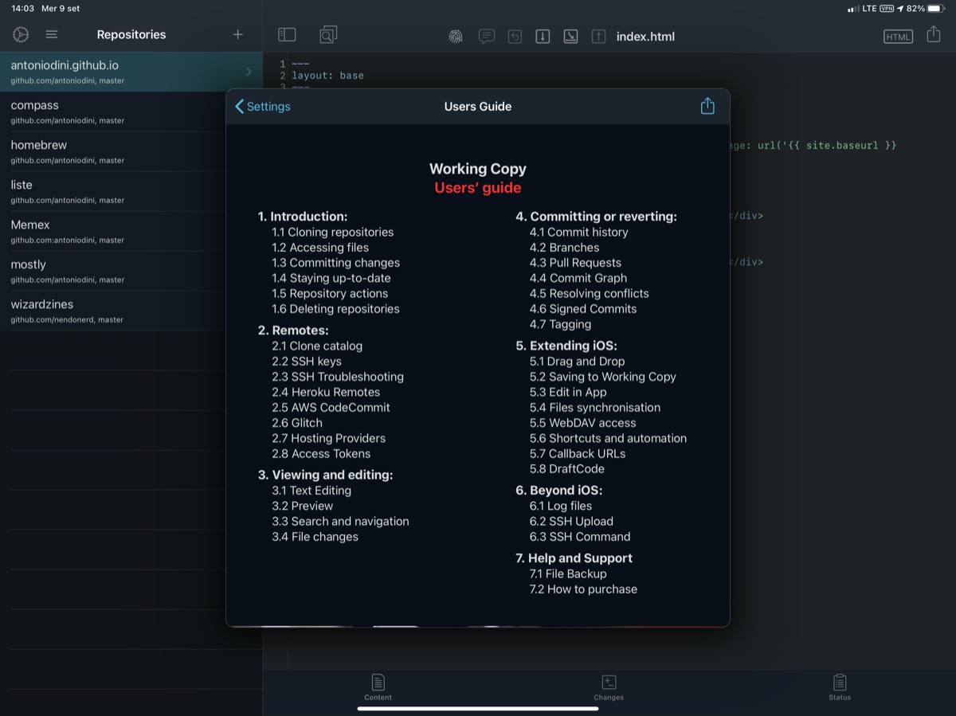Open the search in files icon
This screenshot has width=956, height=716.
pos(328,34)
